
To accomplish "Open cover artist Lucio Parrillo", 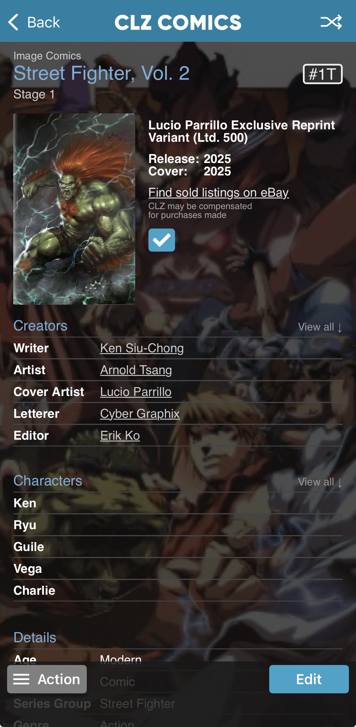I will pos(136,392).
